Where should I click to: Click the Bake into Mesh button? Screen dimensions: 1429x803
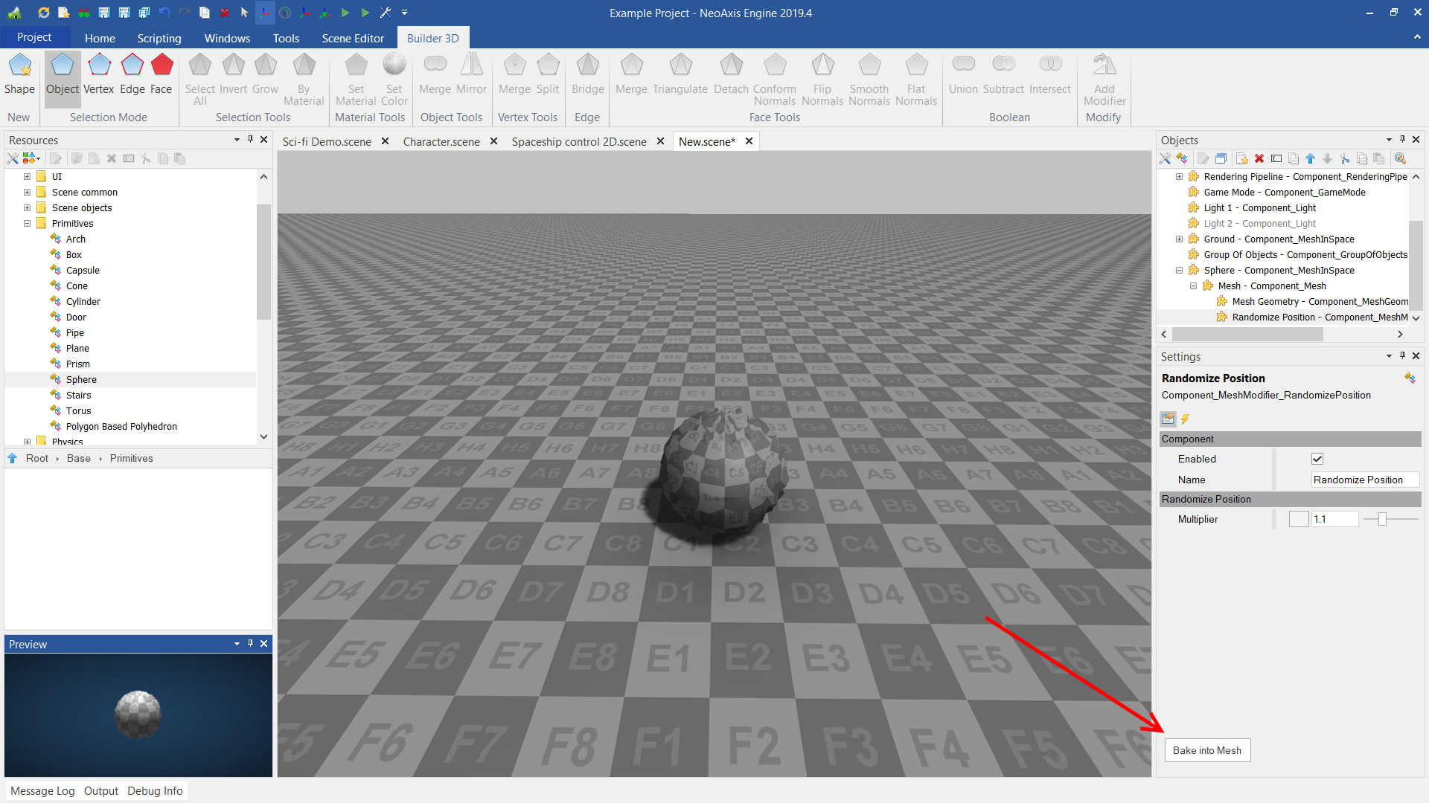[1207, 750]
